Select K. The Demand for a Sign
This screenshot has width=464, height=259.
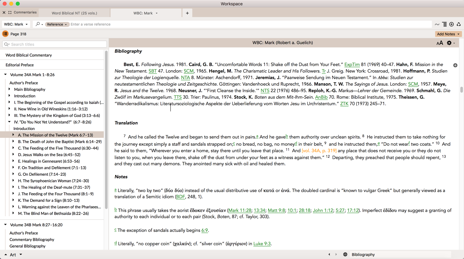point(49,200)
